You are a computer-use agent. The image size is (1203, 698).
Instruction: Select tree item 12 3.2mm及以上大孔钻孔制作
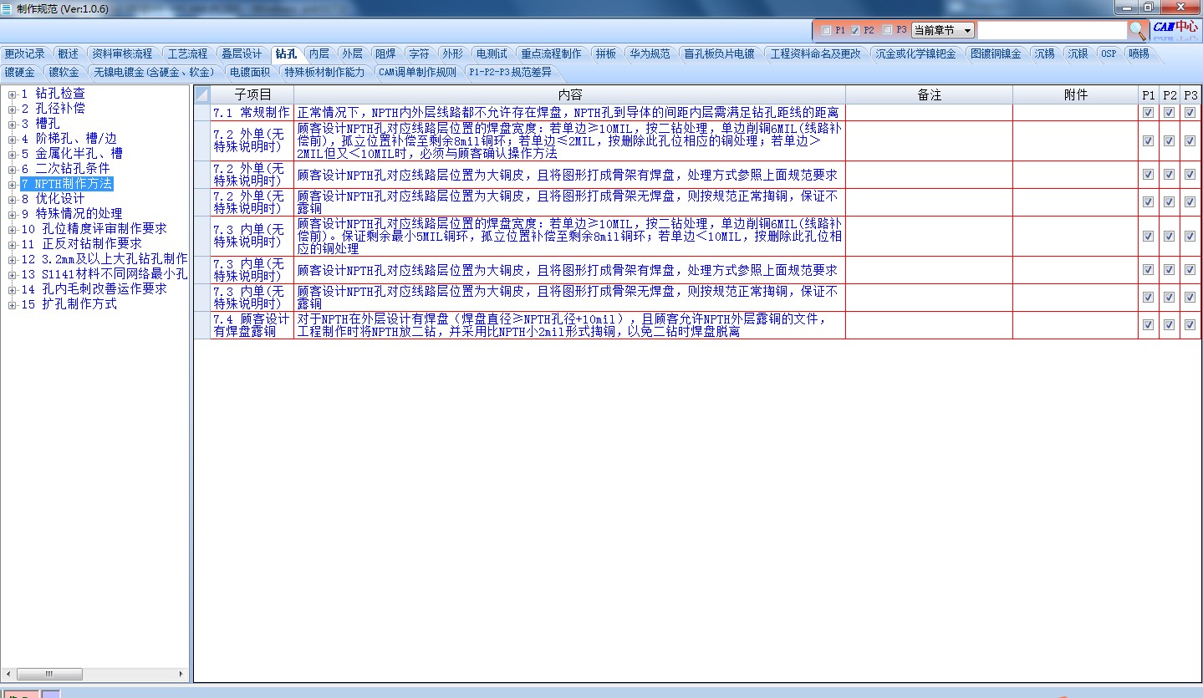coord(104,259)
